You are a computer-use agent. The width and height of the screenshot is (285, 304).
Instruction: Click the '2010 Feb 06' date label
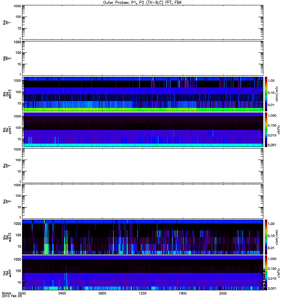12,296
